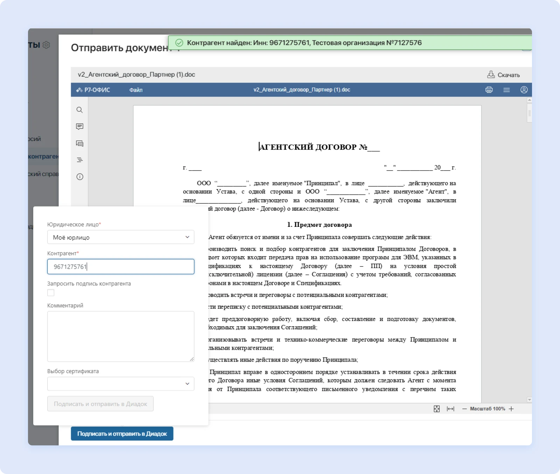Enable the Запросить подпись контрагента checkbox
The width and height of the screenshot is (560, 474).
tap(50, 293)
